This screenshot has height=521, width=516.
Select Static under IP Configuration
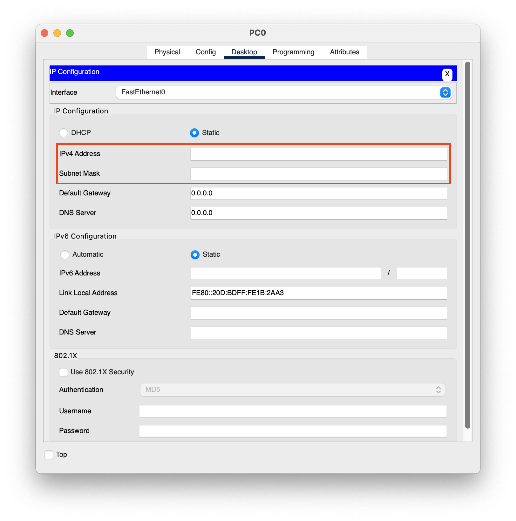pos(194,133)
